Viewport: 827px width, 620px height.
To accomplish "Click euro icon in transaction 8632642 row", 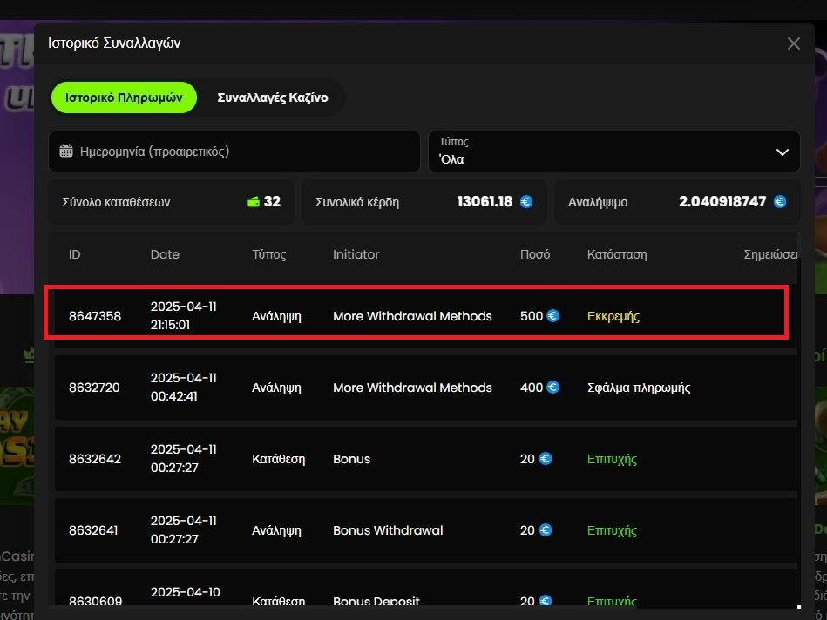I will (x=546, y=459).
